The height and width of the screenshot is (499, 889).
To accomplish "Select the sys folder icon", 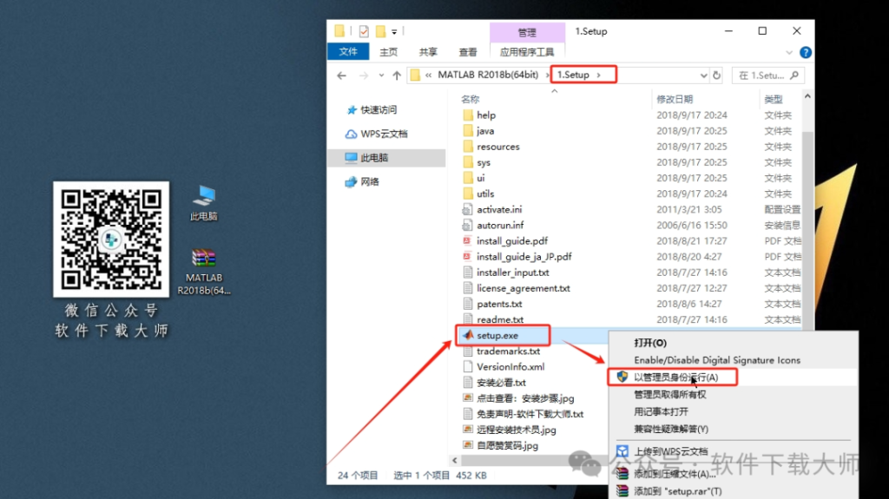I will click(x=468, y=163).
